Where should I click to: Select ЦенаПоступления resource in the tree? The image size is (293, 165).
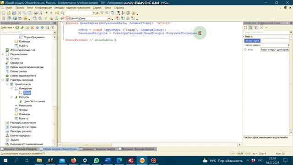[34, 101]
